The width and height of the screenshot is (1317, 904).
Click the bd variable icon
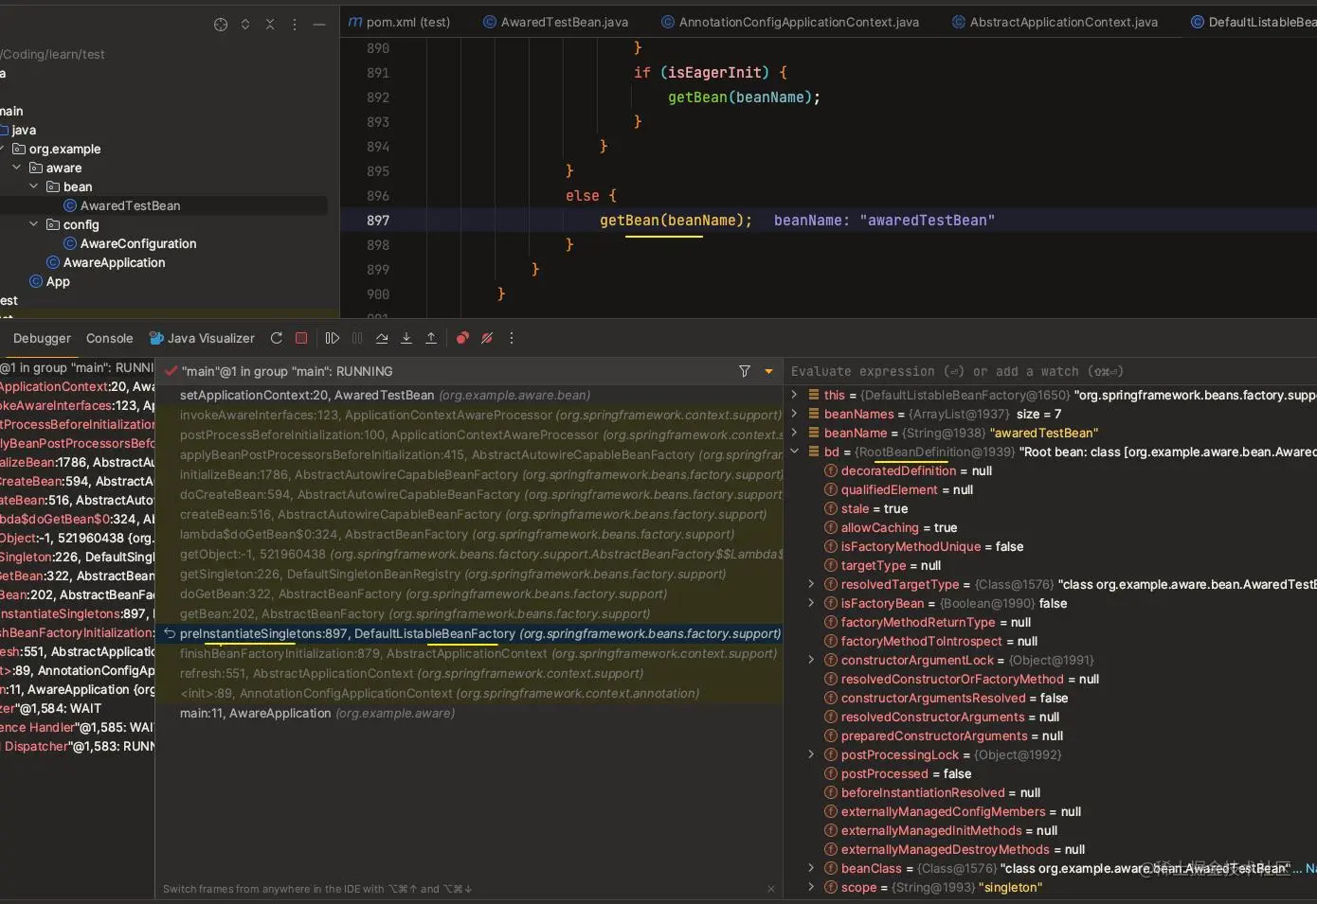(814, 452)
